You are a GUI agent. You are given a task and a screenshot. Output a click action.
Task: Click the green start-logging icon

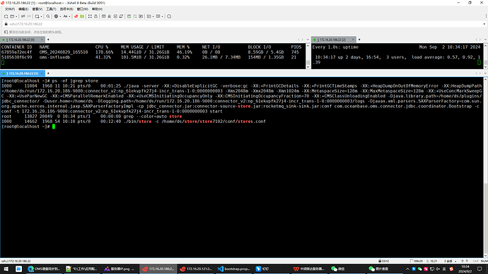(x=129, y=16)
